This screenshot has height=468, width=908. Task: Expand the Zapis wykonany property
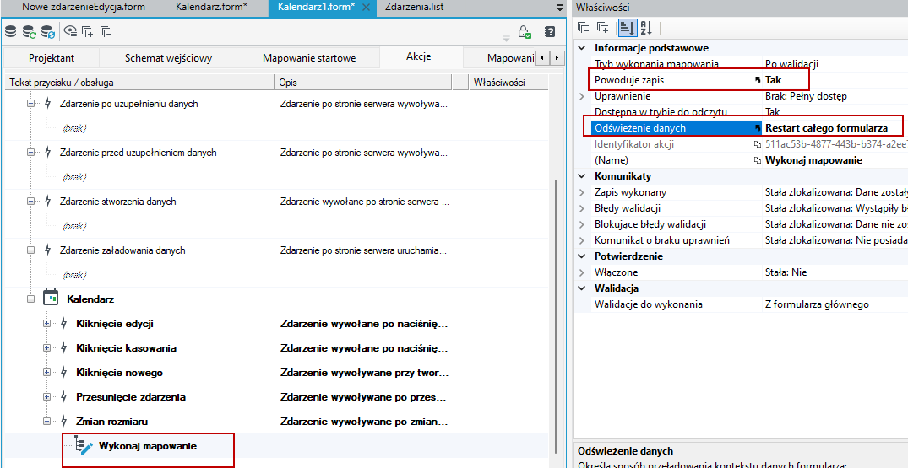tap(581, 192)
